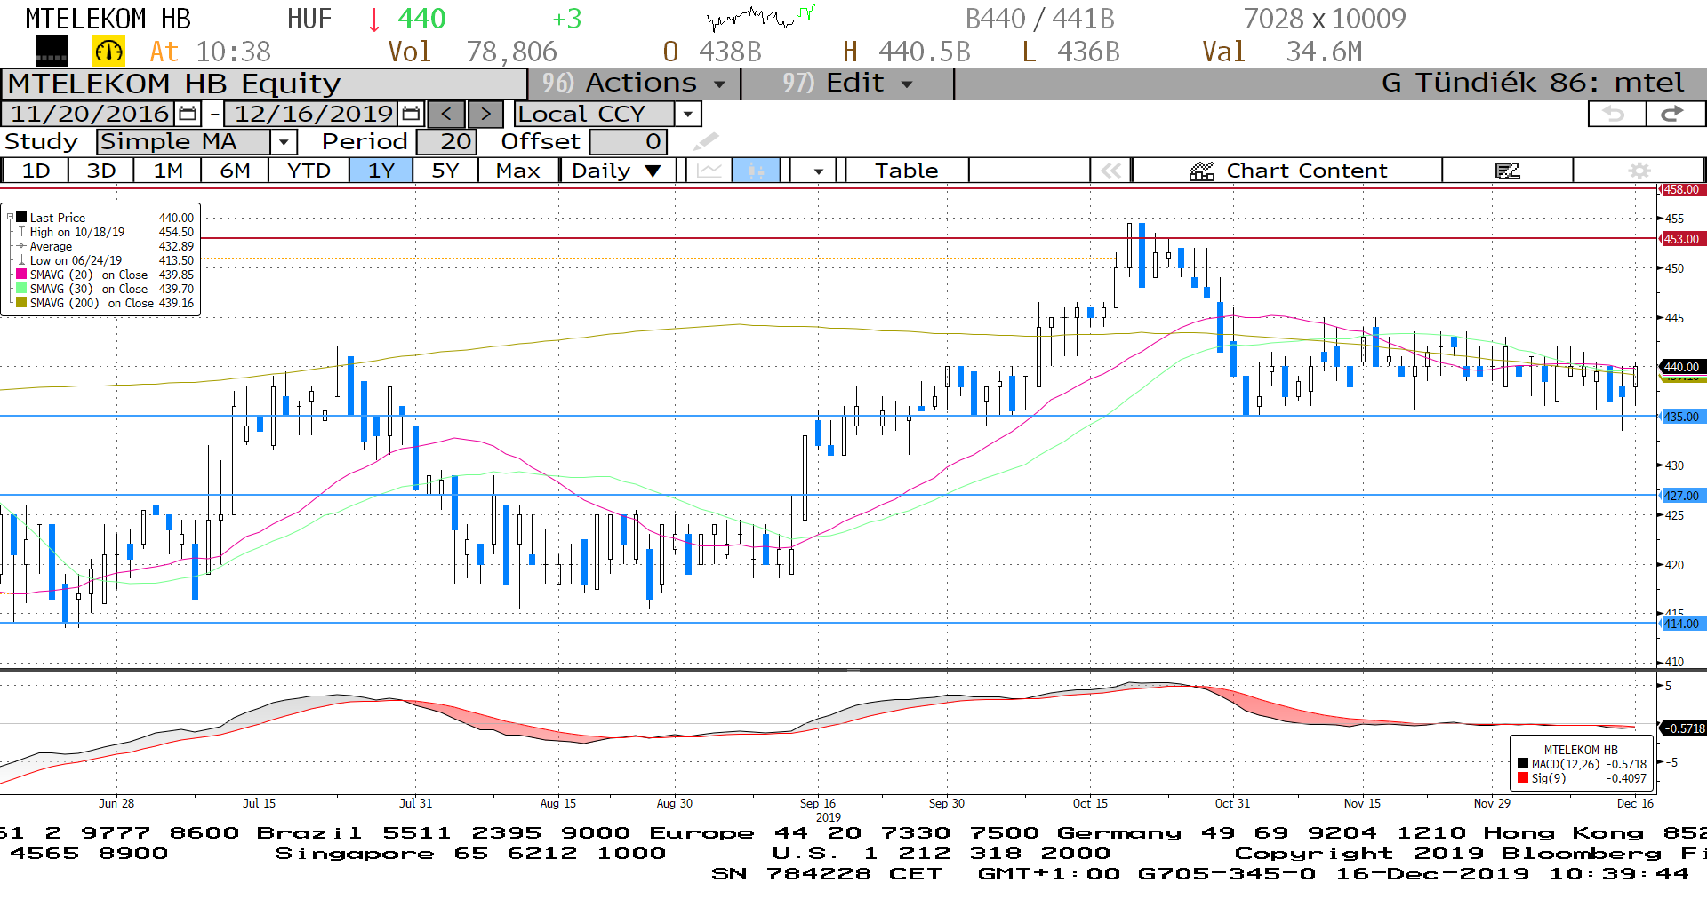Click the redo arrow button
The image size is (1707, 923).
point(1674,114)
